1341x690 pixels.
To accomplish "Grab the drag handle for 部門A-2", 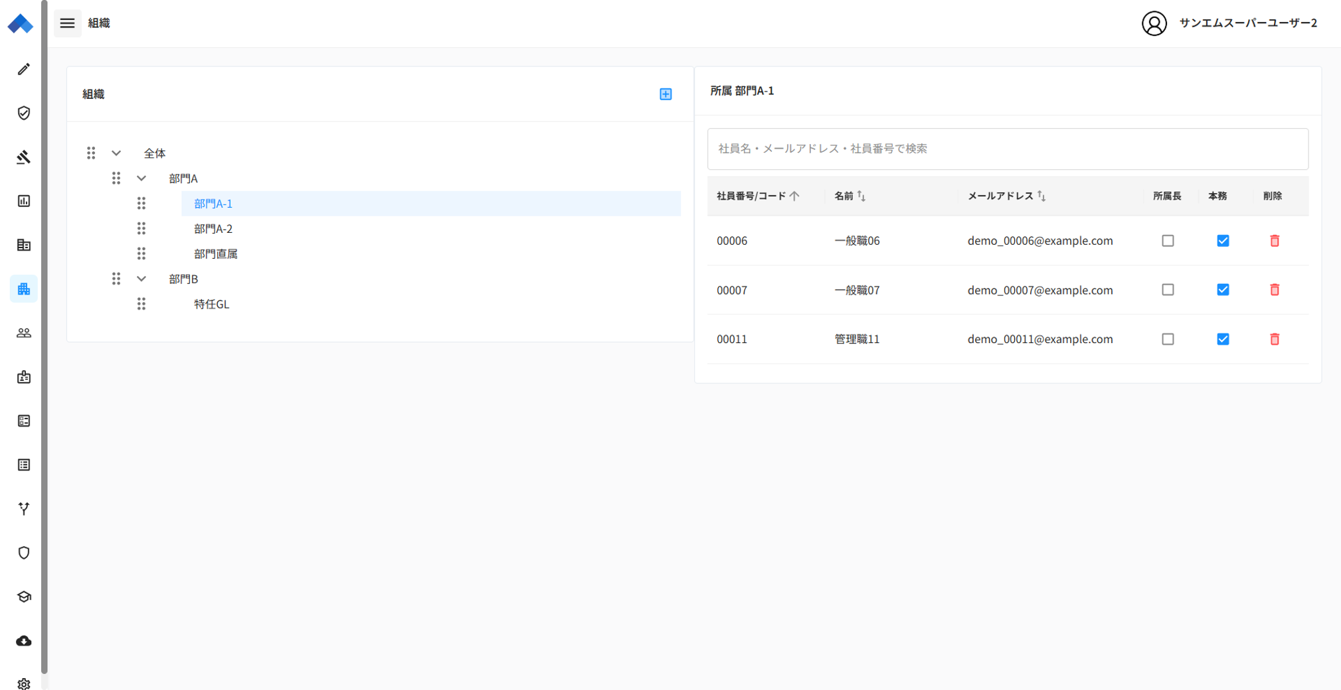I will [x=141, y=229].
